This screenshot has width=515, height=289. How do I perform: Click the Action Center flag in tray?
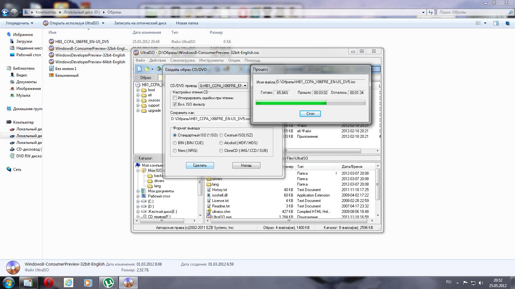465,283
